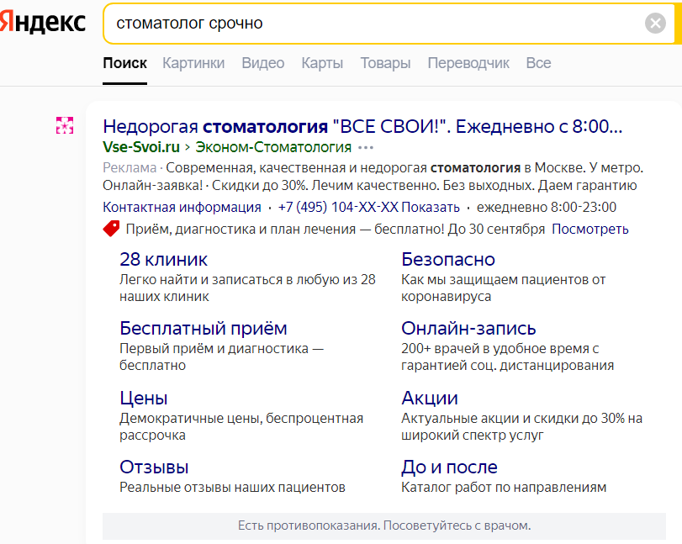
Task: Click the description 'Актуальные акции и скидки до 30%'
Action: pos(513,419)
